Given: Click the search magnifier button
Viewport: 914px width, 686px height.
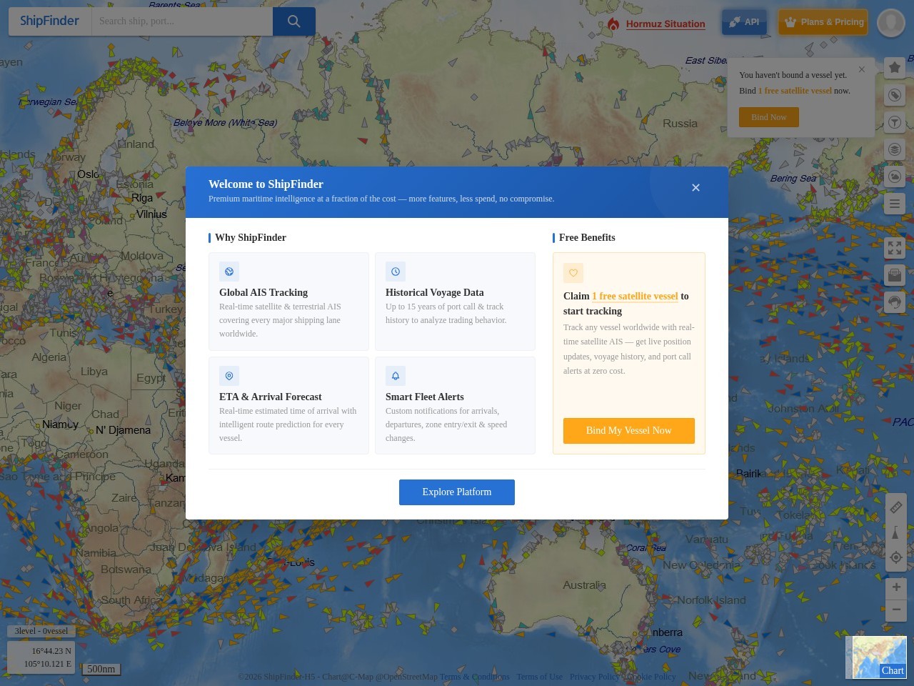Looking at the screenshot, I should pos(293,21).
